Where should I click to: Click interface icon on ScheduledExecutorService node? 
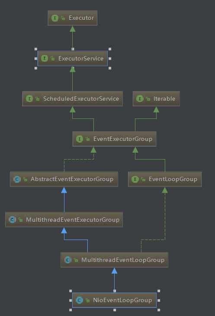[x=29, y=99]
